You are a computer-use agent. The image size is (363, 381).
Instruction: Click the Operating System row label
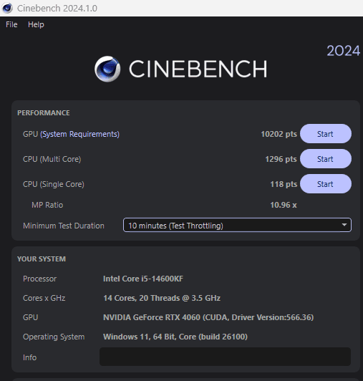(x=54, y=337)
